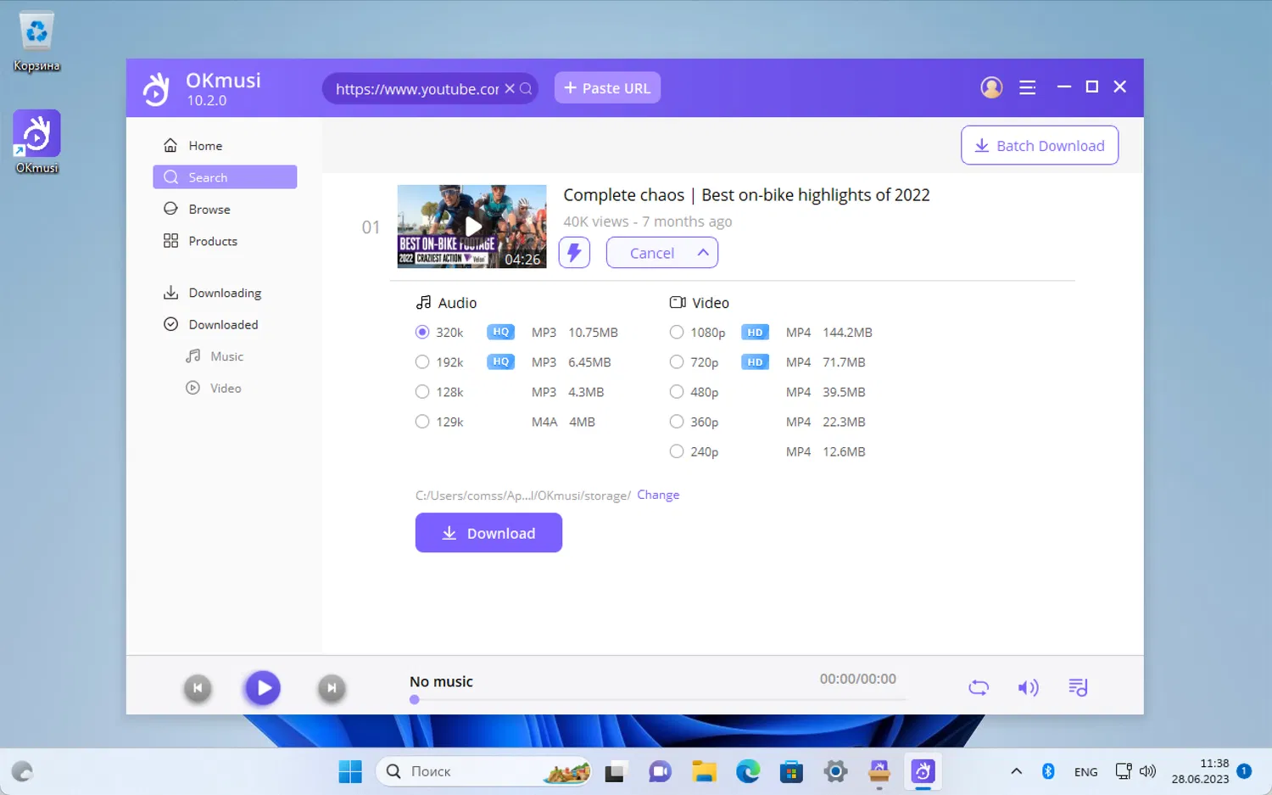Open the network tray icon
This screenshot has width=1272, height=795.
point(1123,771)
